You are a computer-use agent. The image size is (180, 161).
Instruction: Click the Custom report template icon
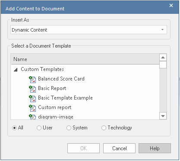click(32, 108)
